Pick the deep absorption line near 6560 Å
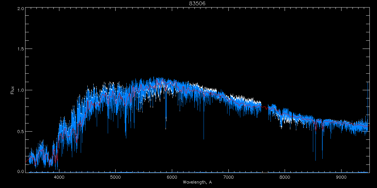The height and width of the screenshot is (188, 377). coord(204,132)
